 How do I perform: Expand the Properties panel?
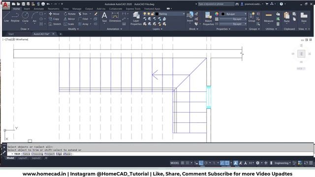[x=223, y=29]
